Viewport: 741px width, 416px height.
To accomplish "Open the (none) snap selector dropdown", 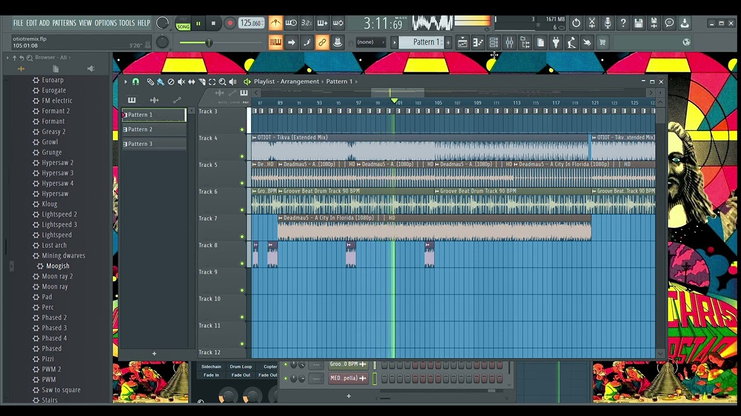I will 370,42.
